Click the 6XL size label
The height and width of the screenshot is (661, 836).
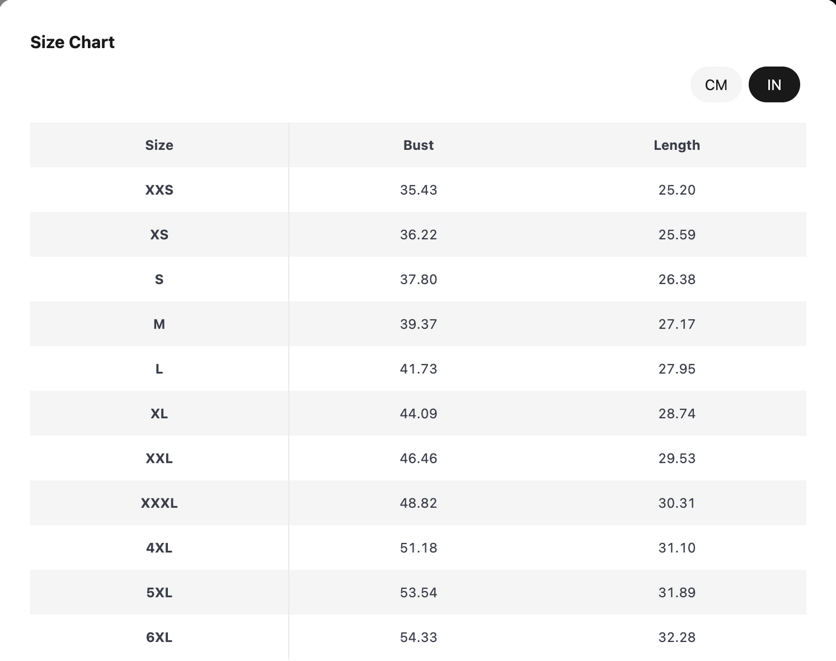pos(159,637)
